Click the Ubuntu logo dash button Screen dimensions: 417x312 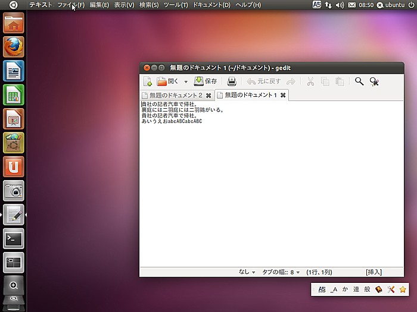13,5
